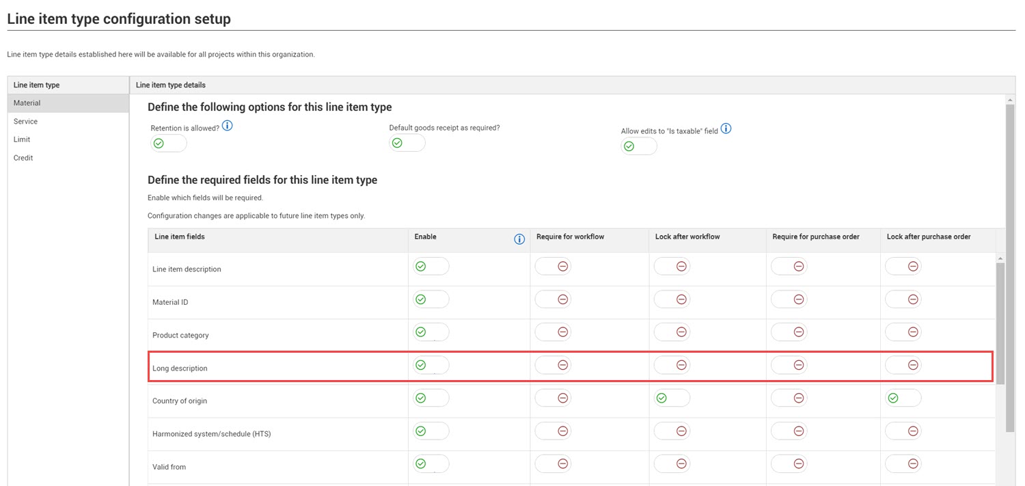Click the Harmonized system/schedule (HTS) field label
This screenshot has height=486, width=1025.
(212, 434)
